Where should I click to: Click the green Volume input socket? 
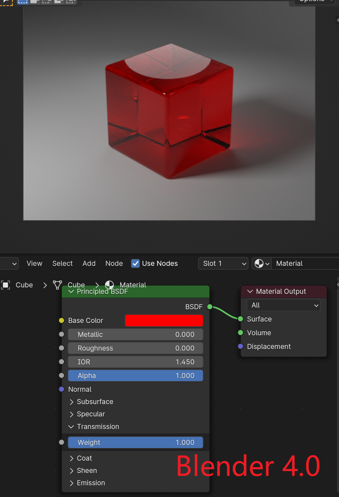240,333
